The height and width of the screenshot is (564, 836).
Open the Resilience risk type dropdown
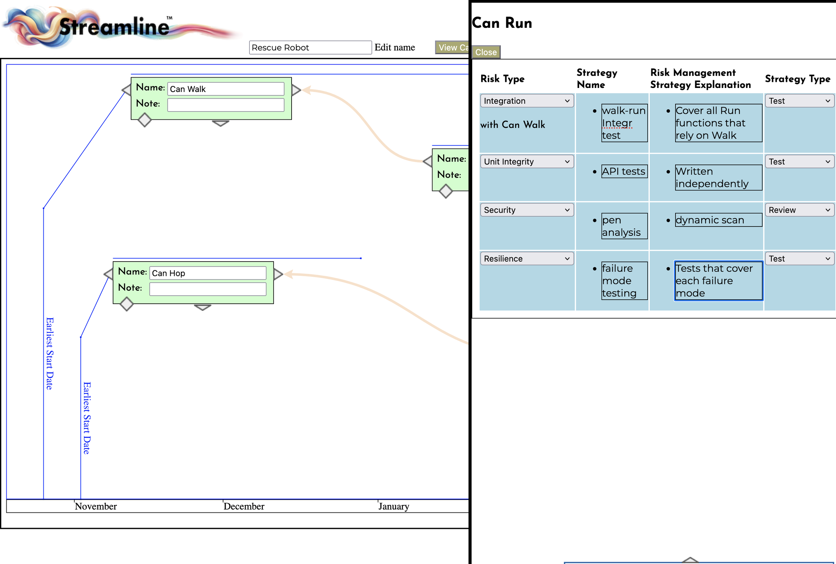click(x=526, y=259)
